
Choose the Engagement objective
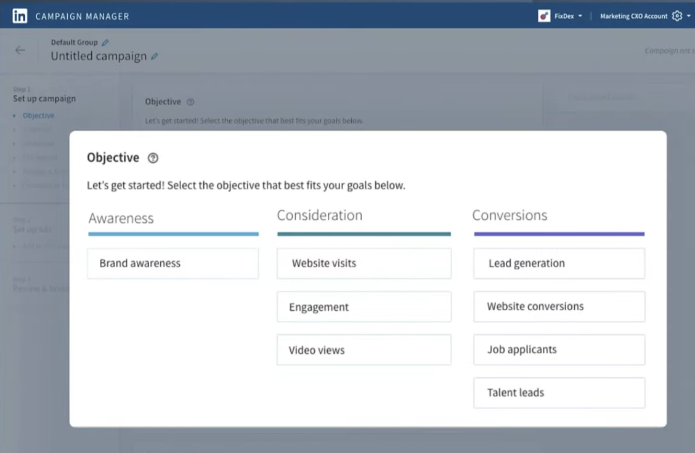tap(364, 307)
